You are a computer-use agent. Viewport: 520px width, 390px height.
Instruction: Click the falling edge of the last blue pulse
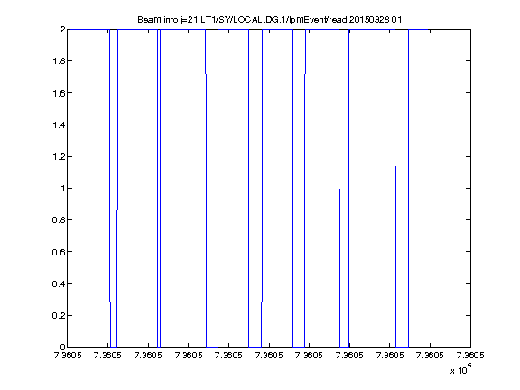point(395,188)
